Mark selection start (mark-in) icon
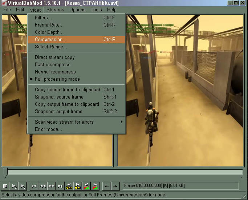This screenshot has height=200, width=248. [x=107, y=186]
